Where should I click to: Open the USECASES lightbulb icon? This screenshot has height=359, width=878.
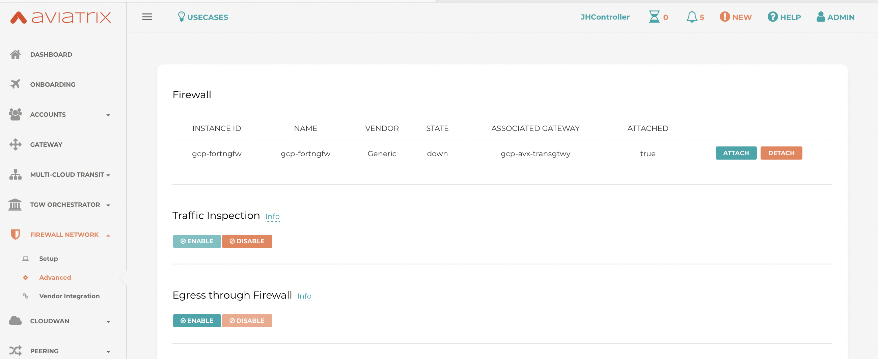(181, 17)
